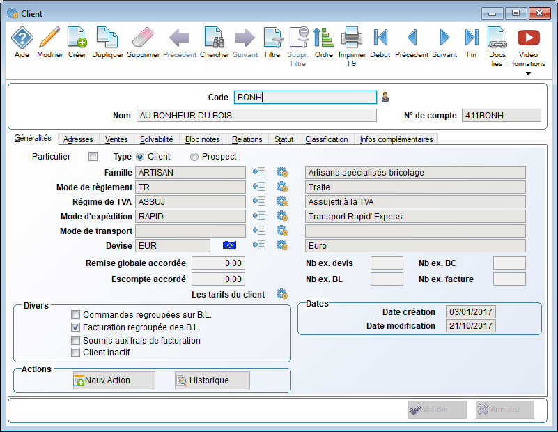558x432 pixels.
Task: Open the Mode de règlement list icon
Action: click(x=259, y=187)
